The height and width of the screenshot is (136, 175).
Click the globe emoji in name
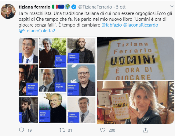point(67,7)
